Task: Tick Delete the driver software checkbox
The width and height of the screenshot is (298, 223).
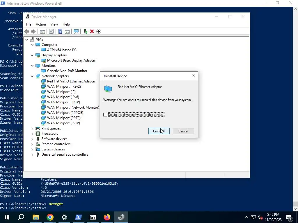Action: click(105, 114)
